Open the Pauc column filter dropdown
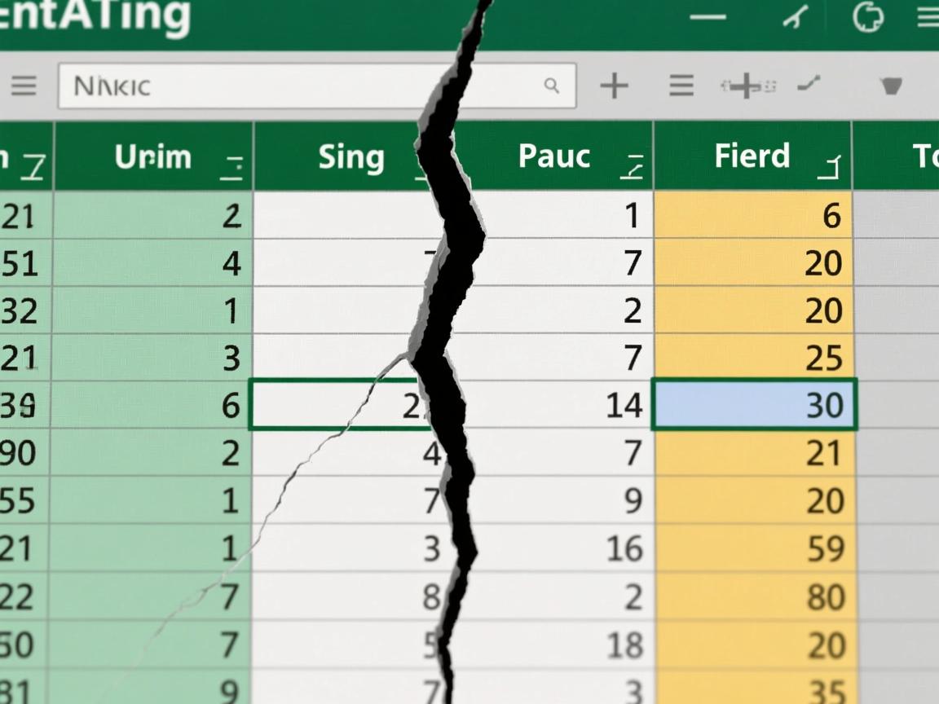This screenshot has width=939, height=704. (632, 166)
